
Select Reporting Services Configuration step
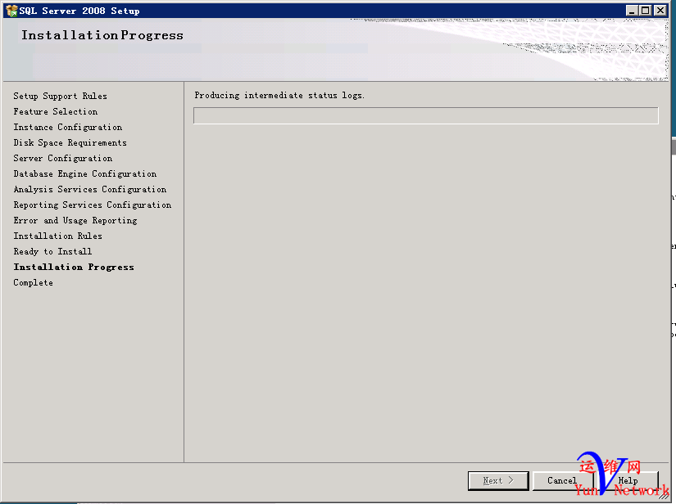click(x=93, y=205)
